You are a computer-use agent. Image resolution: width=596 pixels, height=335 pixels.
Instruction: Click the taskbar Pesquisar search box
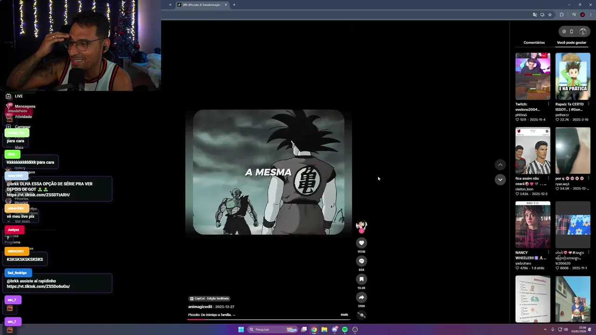tap(272, 329)
